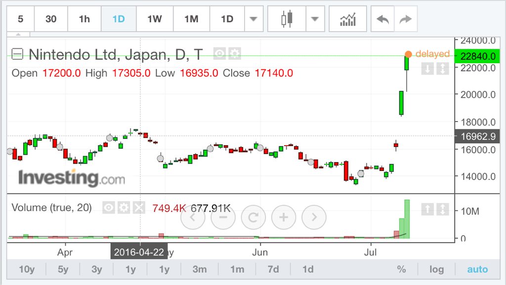Toggle percent scale mode

[x=401, y=269]
